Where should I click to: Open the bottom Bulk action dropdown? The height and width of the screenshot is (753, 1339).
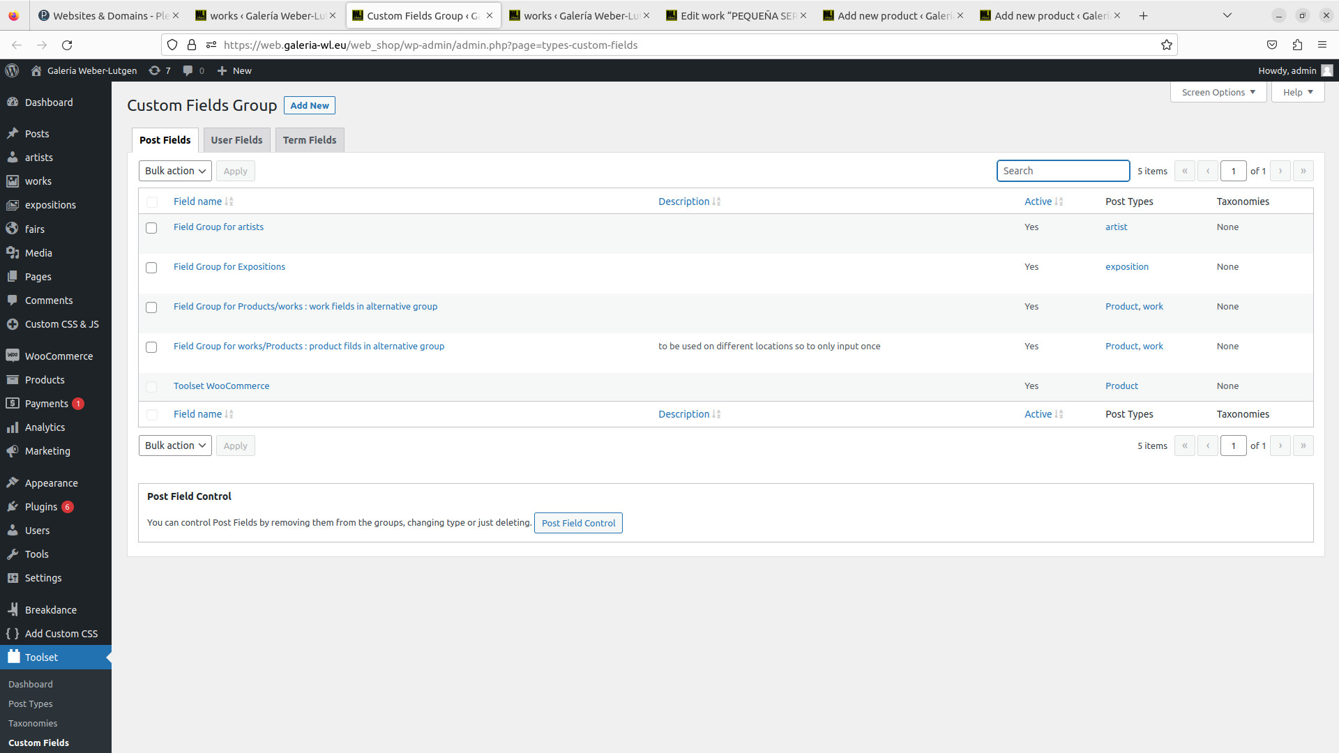[175, 446]
